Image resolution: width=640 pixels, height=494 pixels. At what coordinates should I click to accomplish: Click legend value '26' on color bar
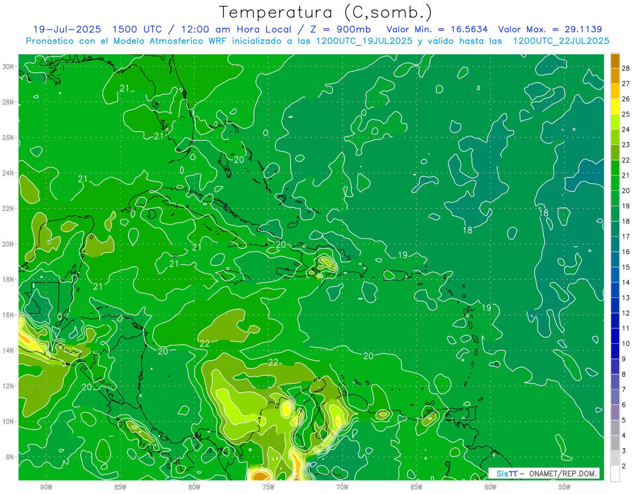tap(626, 99)
